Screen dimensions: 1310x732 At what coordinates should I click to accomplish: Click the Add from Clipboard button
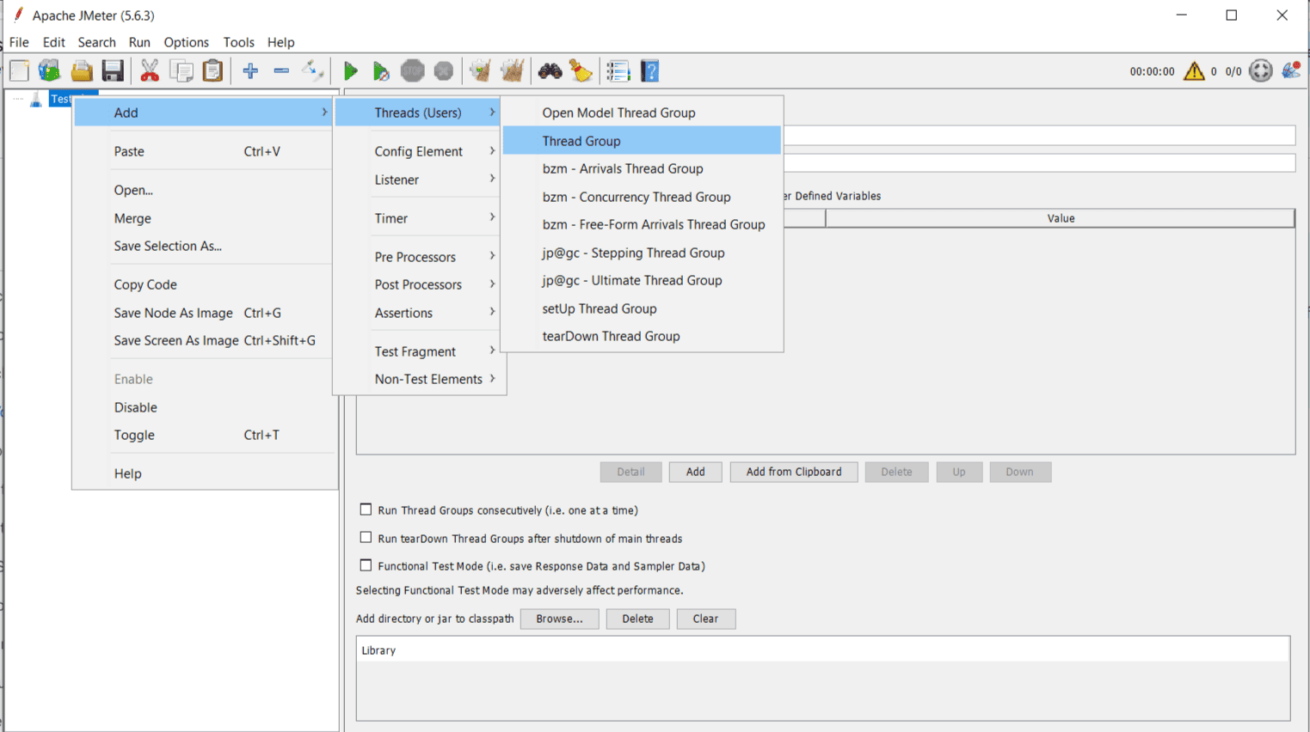793,472
